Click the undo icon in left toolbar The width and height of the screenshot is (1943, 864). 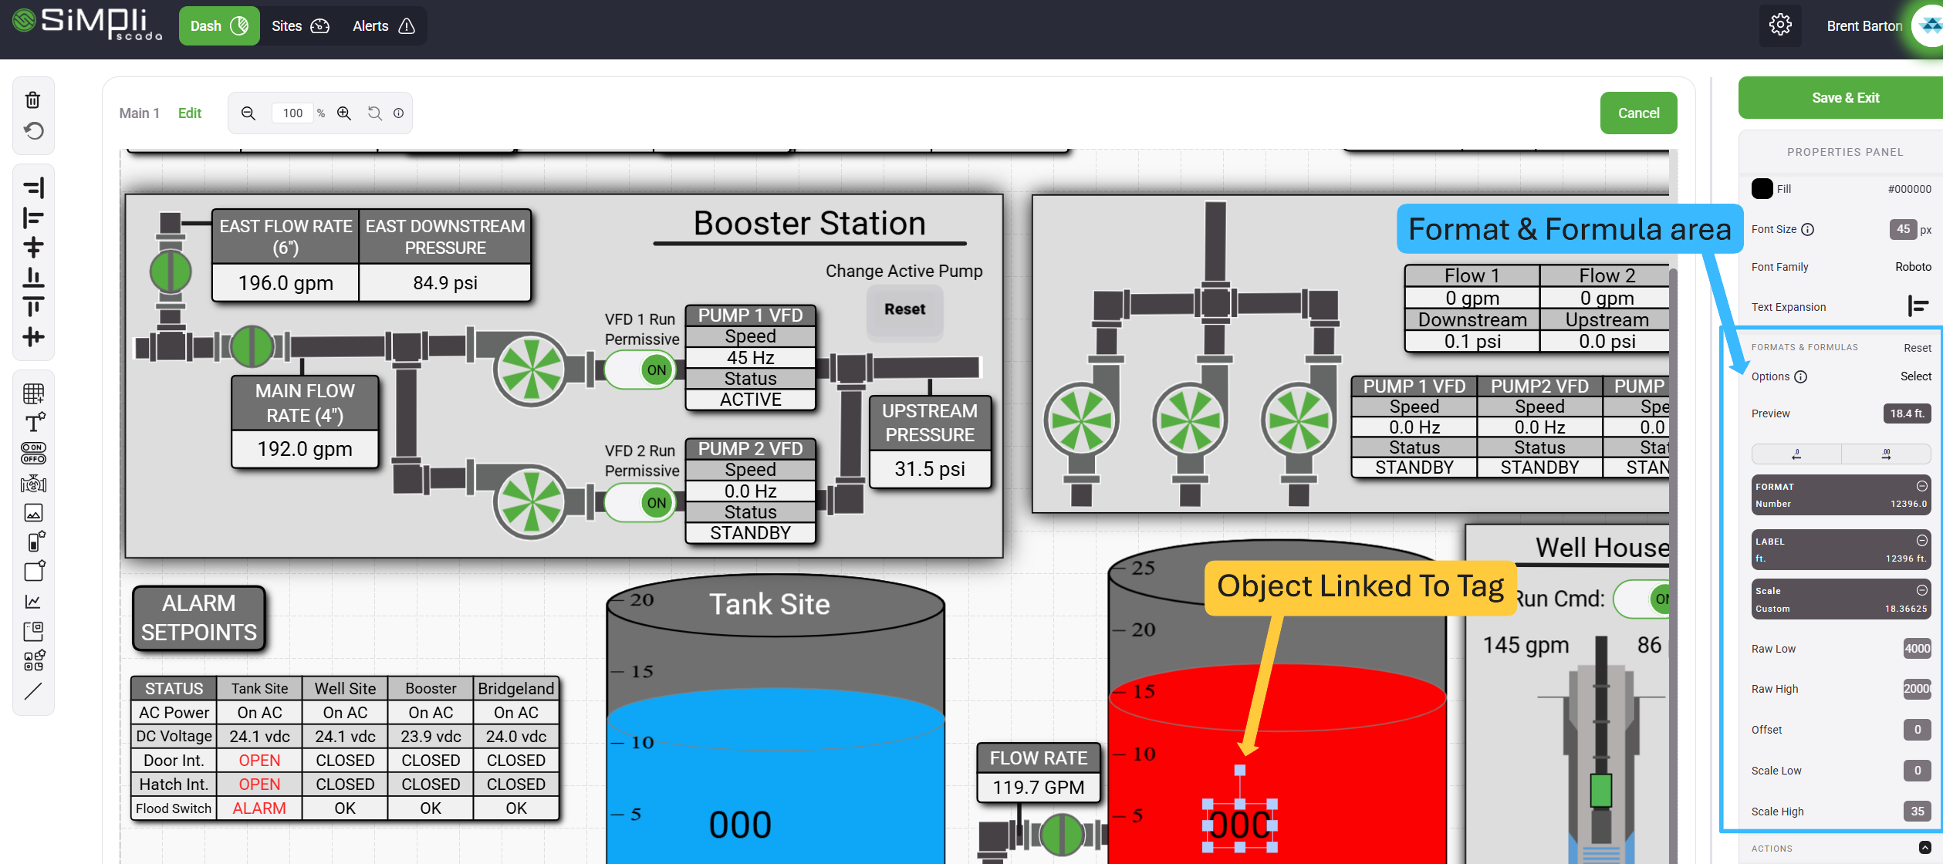pos(33,131)
